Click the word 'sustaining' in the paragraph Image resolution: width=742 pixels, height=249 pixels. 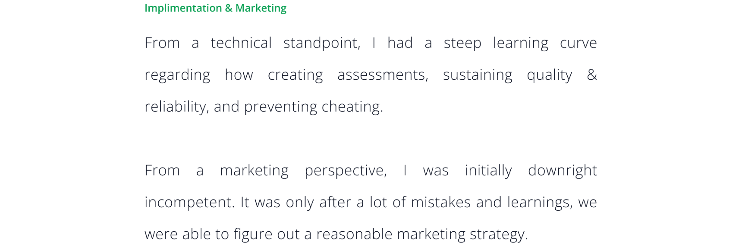[x=477, y=75]
